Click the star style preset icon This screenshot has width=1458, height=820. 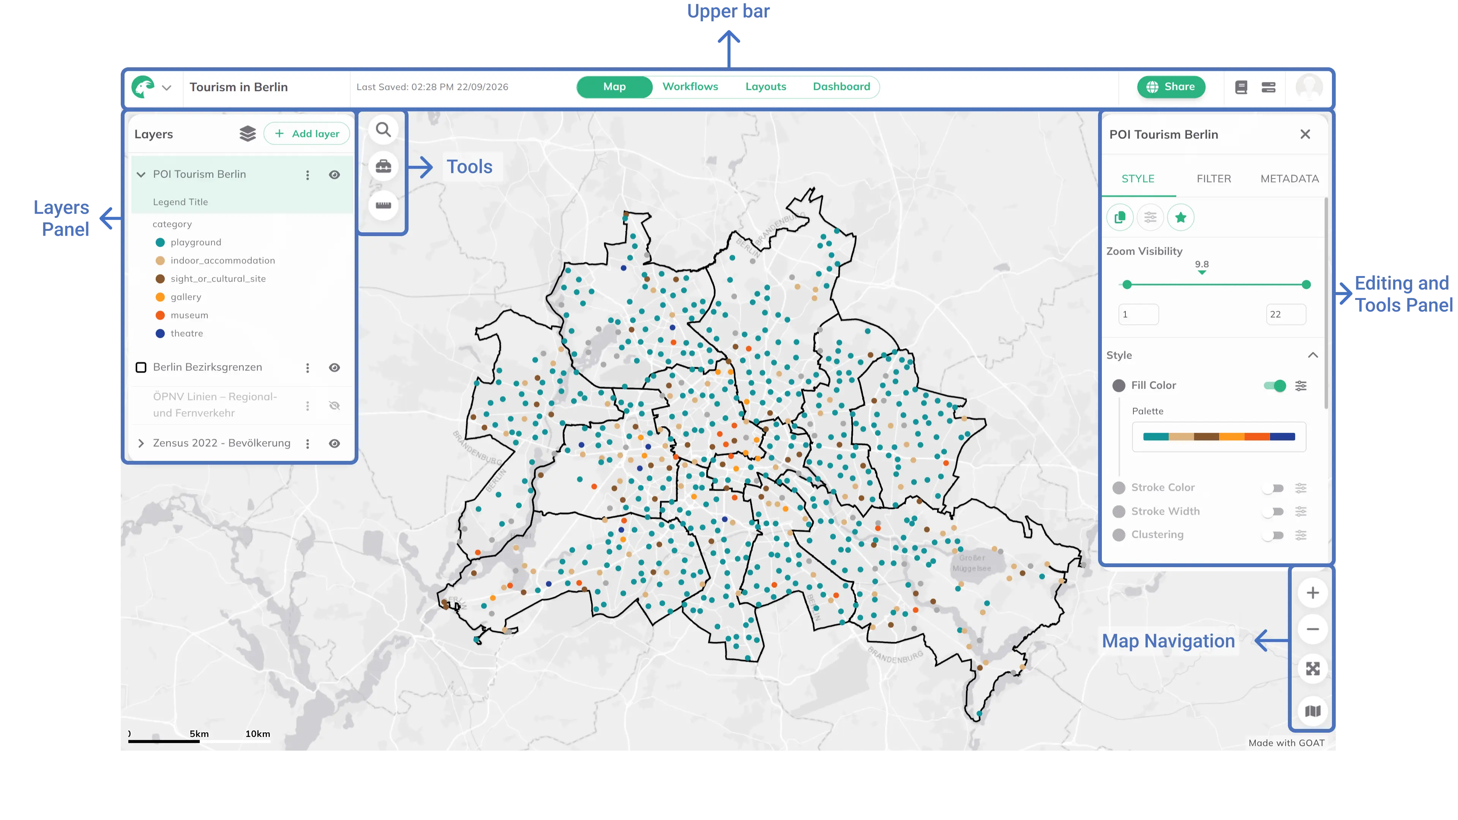1181,217
